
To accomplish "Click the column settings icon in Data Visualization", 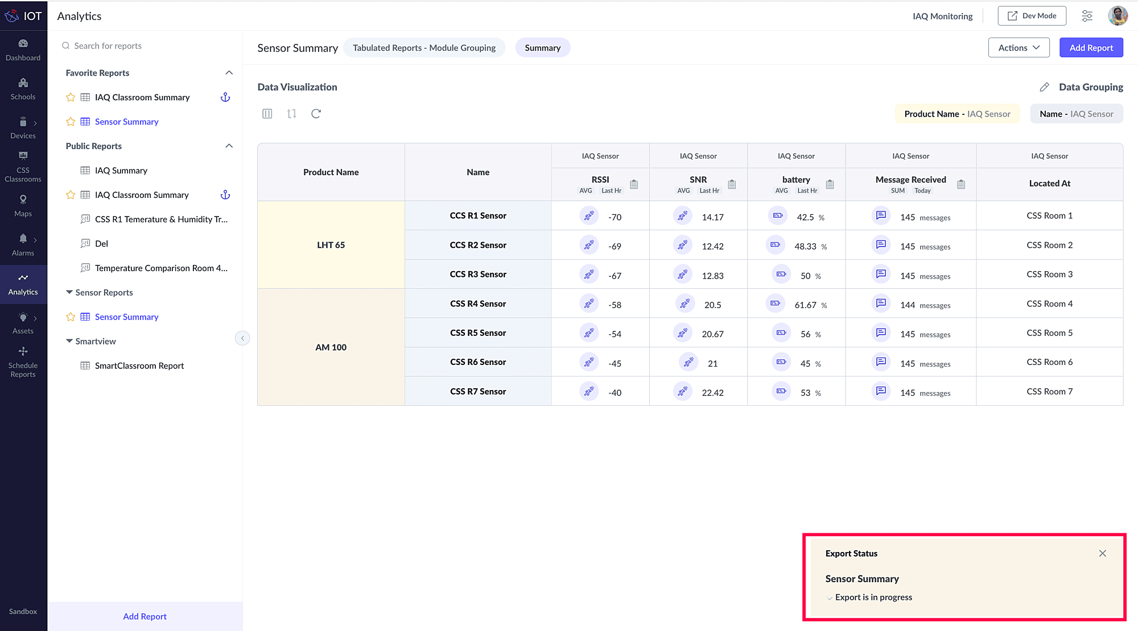I will 267,114.
